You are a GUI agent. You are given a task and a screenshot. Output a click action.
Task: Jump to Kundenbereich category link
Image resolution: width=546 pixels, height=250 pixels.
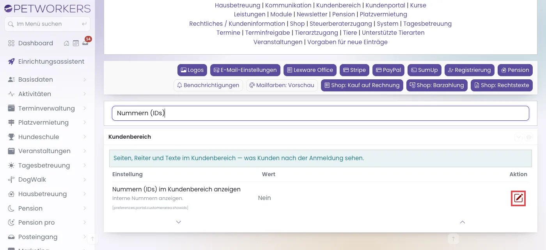pos(339,5)
